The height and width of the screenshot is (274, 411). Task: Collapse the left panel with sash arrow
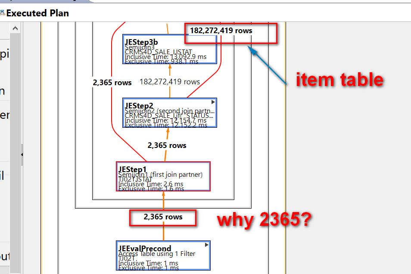coord(22,155)
